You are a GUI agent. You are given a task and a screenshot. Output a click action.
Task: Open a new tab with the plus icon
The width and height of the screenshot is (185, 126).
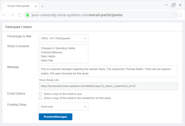click(43, 6)
